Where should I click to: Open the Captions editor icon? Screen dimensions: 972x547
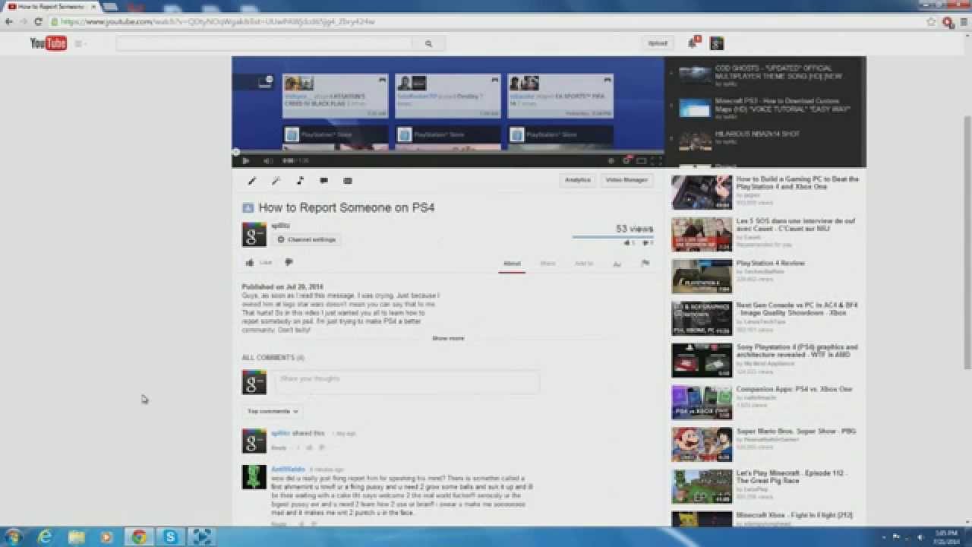coord(348,181)
